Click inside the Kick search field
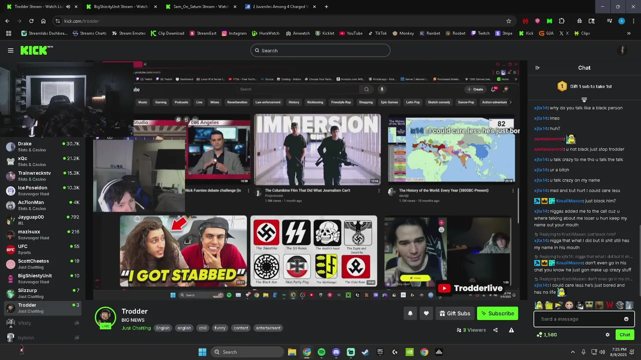This screenshot has height=360, width=641. [320, 50]
